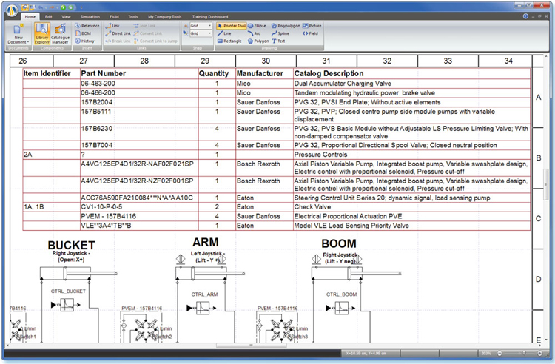
Task: Click the help icon at top right
Action: point(525,16)
